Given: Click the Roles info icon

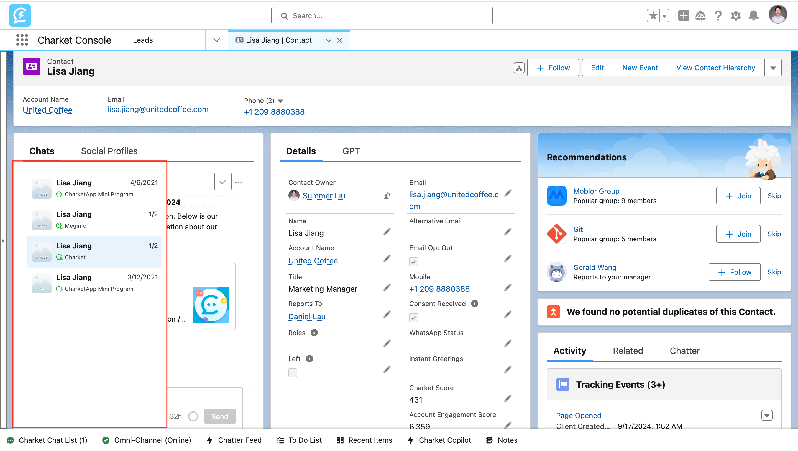Looking at the screenshot, I should pos(314,333).
